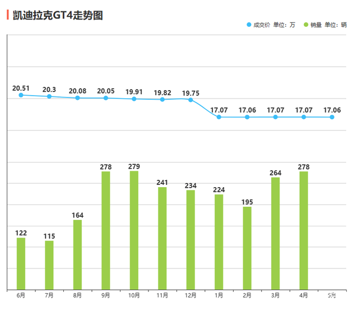Click the 19.75 price point for 12月
The height and width of the screenshot is (311, 353).
(x=191, y=100)
